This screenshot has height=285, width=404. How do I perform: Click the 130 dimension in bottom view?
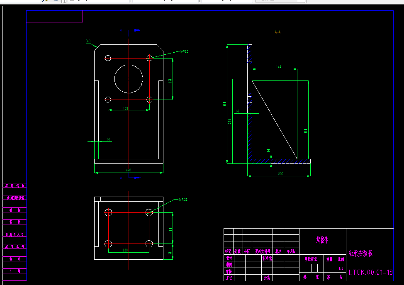(x=125, y=250)
